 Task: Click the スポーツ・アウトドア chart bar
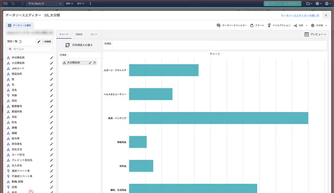pyautogui.click(x=164, y=70)
